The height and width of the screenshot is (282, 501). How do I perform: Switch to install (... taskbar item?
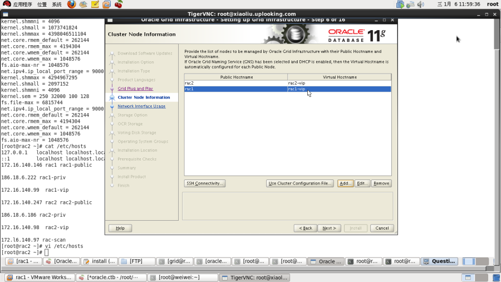(x=99, y=261)
